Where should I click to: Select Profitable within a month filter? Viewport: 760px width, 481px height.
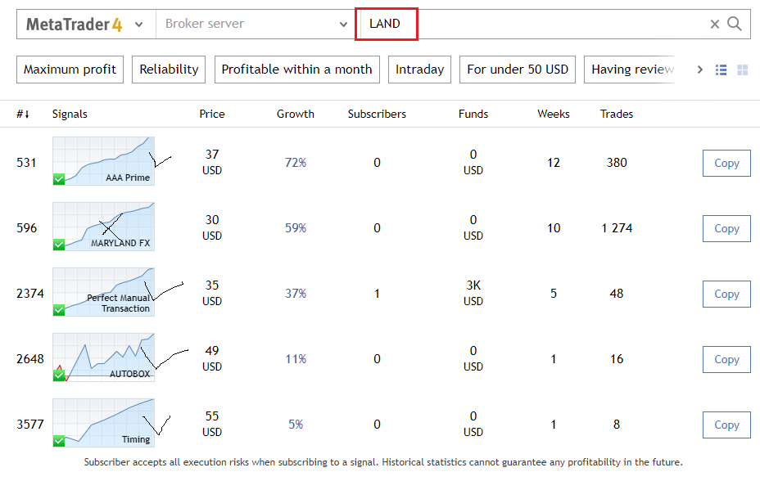297,70
